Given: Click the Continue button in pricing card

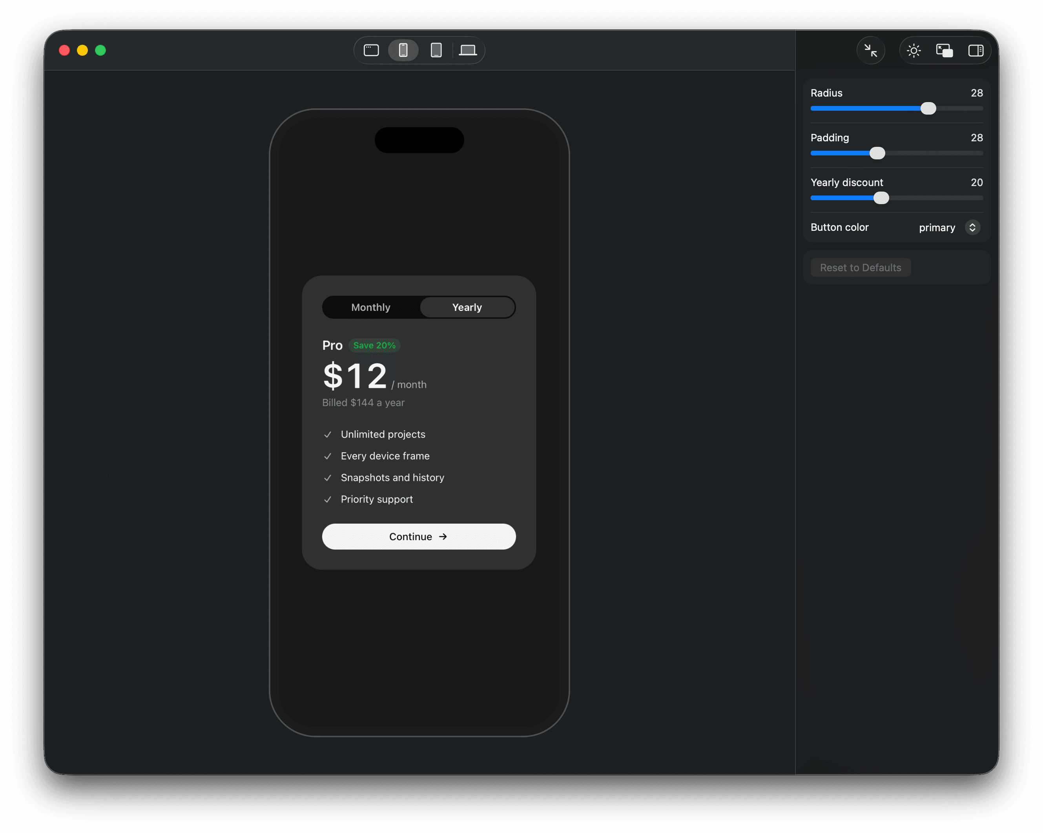Looking at the screenshot, I should [x=419, y=536].
